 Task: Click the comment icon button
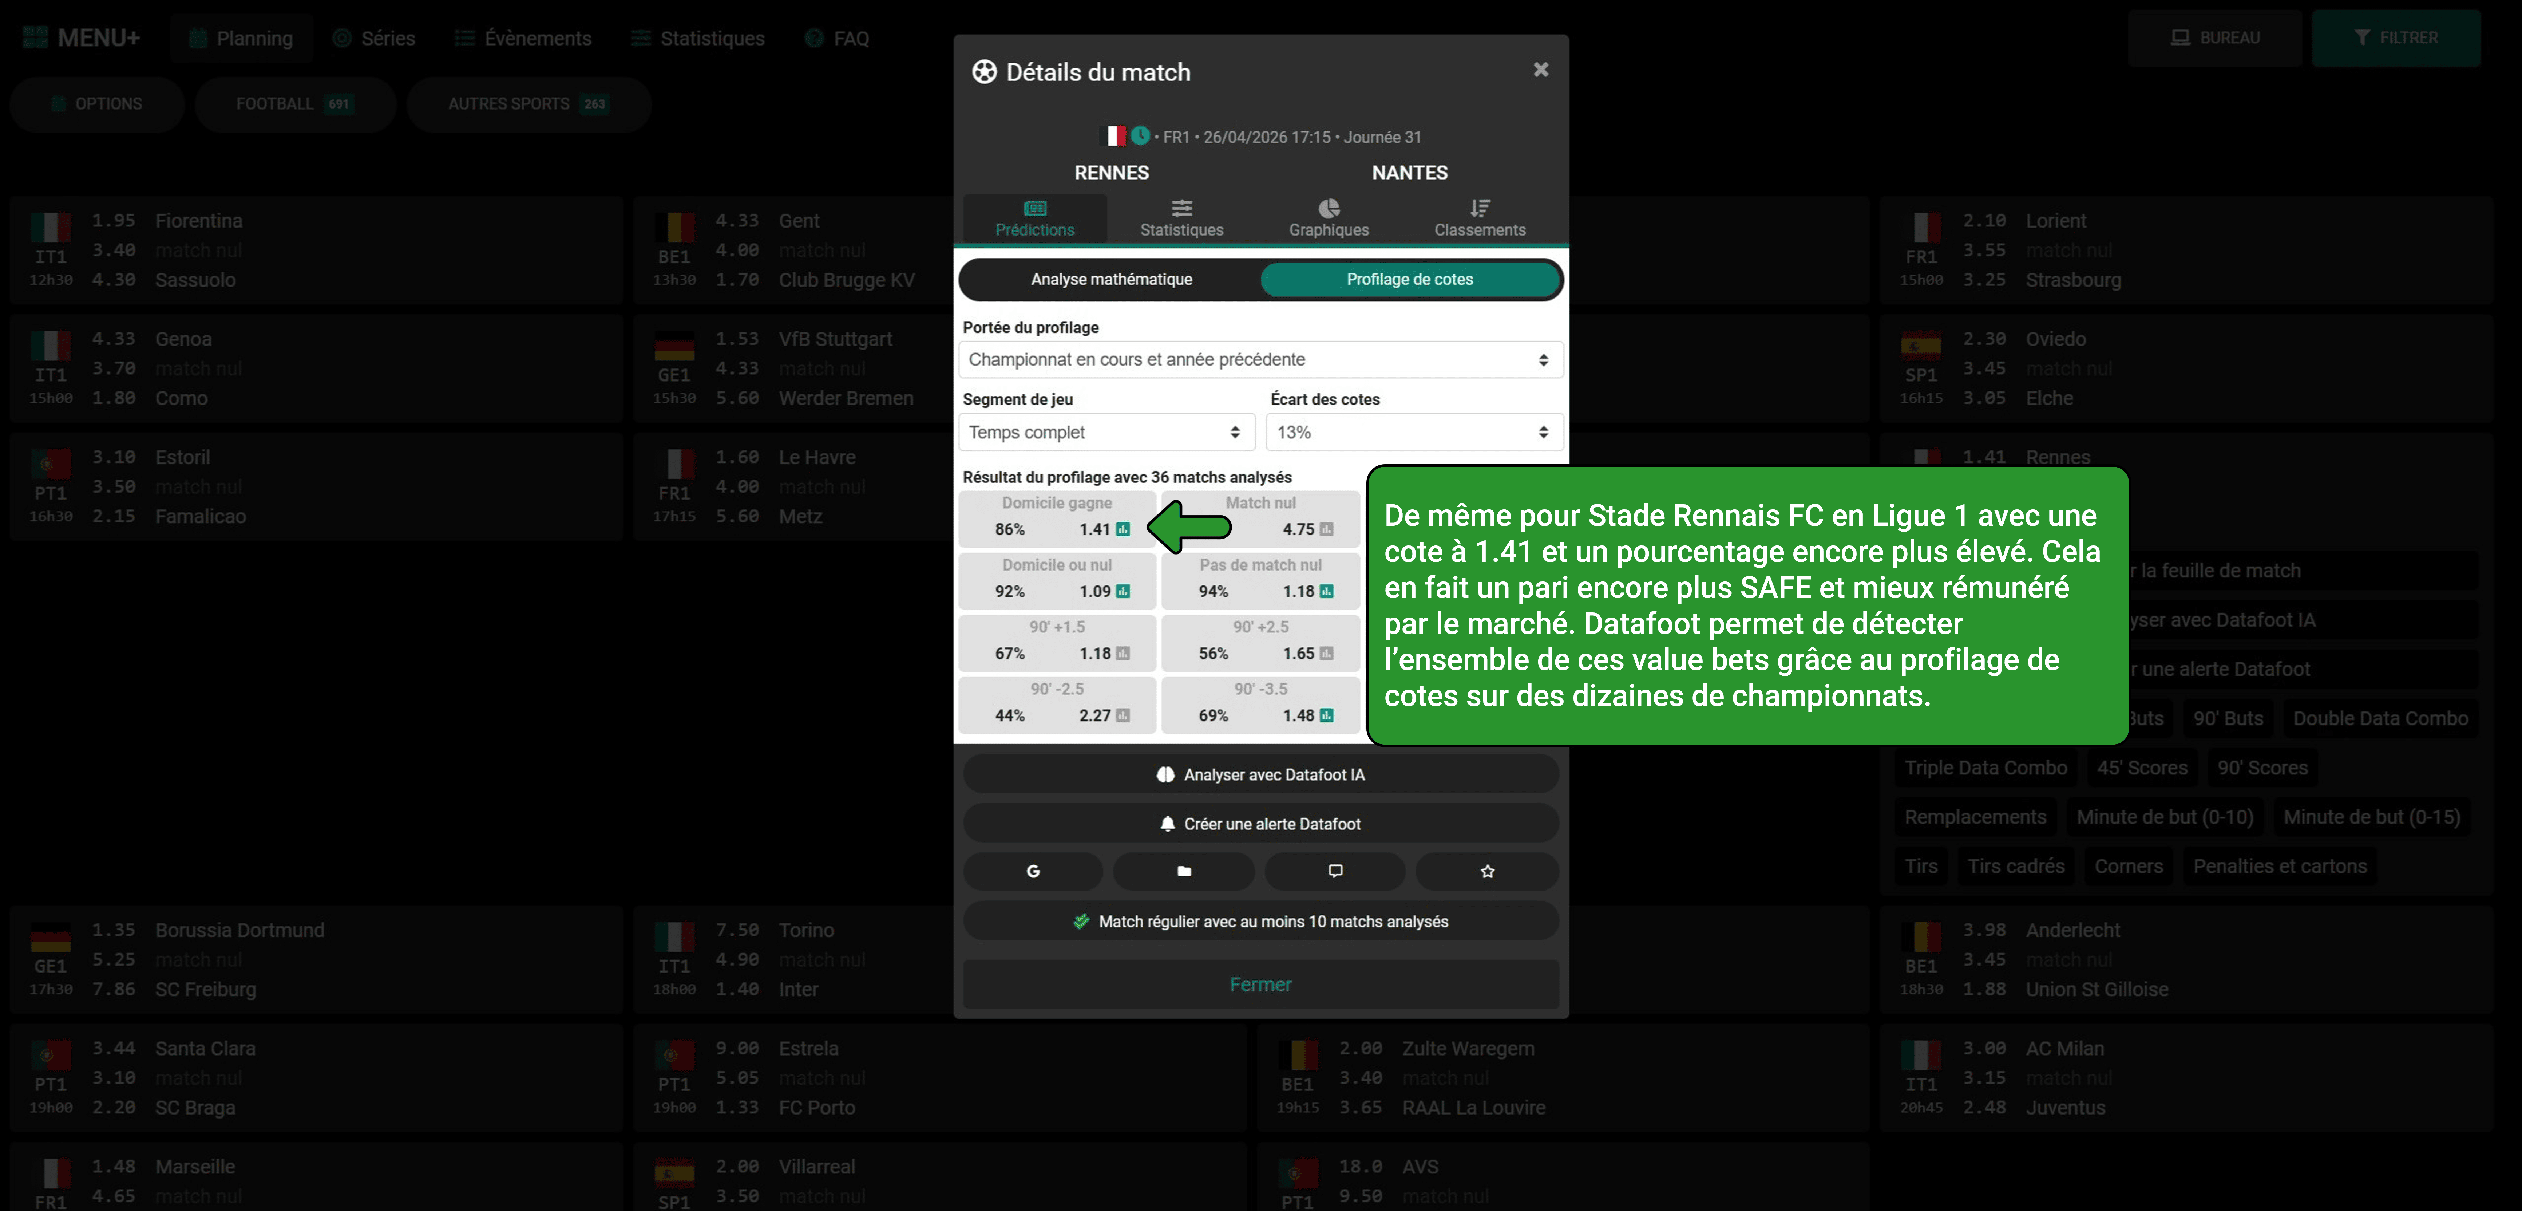click(1335, 871)
